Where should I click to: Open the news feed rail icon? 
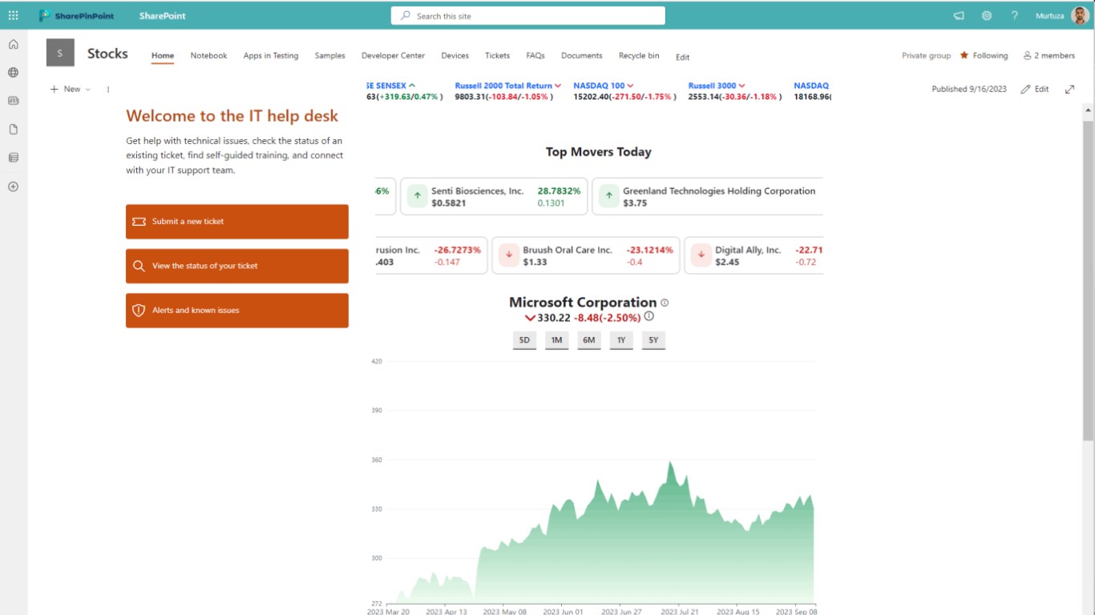click(x=13, y=101)
